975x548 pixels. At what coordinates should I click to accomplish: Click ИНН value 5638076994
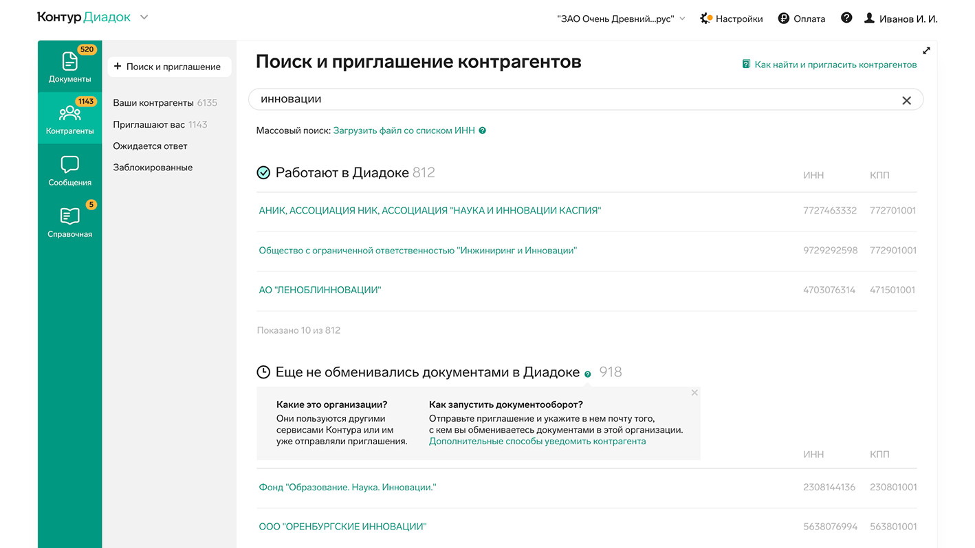pos(830,527)
